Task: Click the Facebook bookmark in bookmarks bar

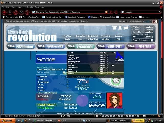Action: tap(76, 17)
